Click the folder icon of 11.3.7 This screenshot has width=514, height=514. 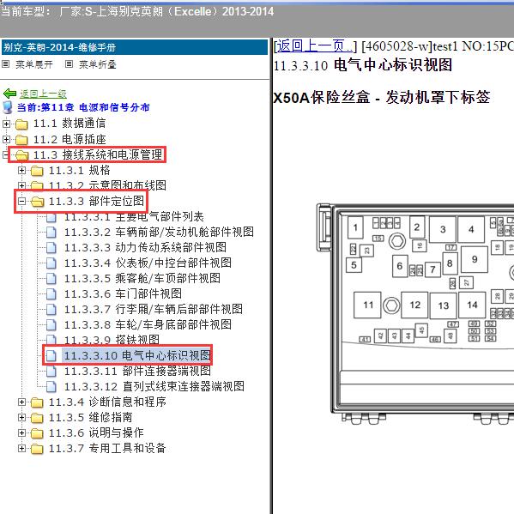point(37,449)
